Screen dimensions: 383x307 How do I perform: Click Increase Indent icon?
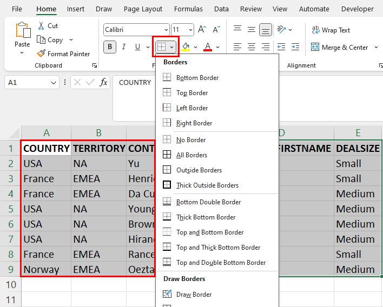(295, 46)
